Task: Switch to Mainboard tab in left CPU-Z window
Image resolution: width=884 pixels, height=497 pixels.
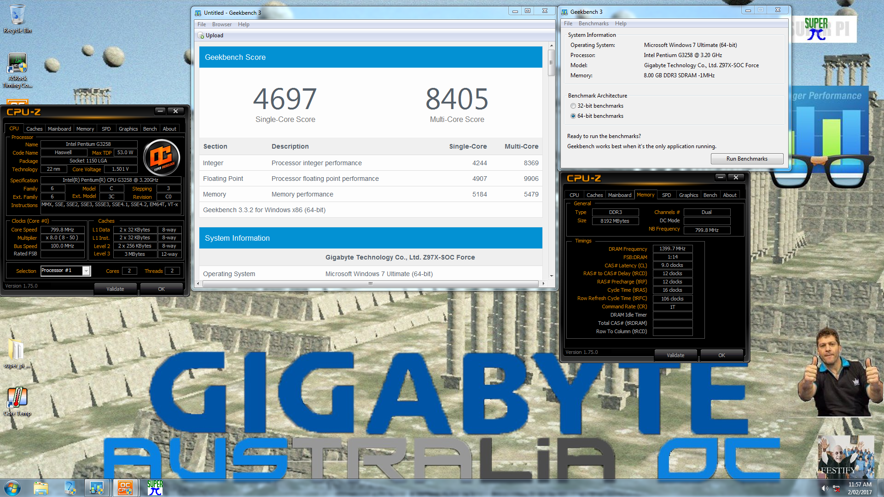Action: [59, 129]
